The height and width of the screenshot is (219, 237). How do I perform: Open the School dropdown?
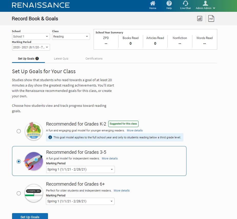tap(31, 36)
